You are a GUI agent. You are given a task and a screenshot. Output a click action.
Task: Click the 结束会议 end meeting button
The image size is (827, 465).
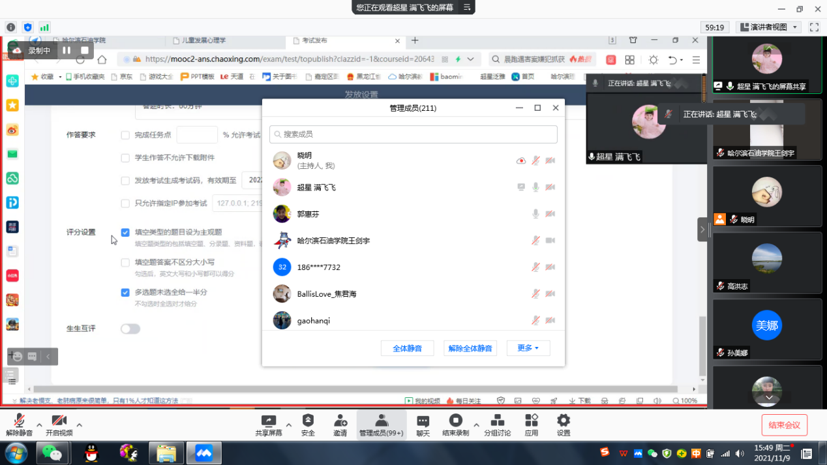(x=784, y=425)
